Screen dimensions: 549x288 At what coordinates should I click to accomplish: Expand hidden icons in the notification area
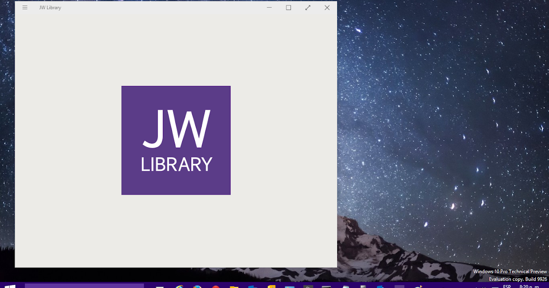point(477,287)
